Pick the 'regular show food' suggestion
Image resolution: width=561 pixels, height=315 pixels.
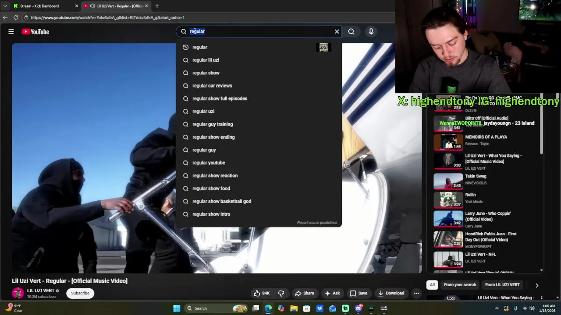coord(259,188)
